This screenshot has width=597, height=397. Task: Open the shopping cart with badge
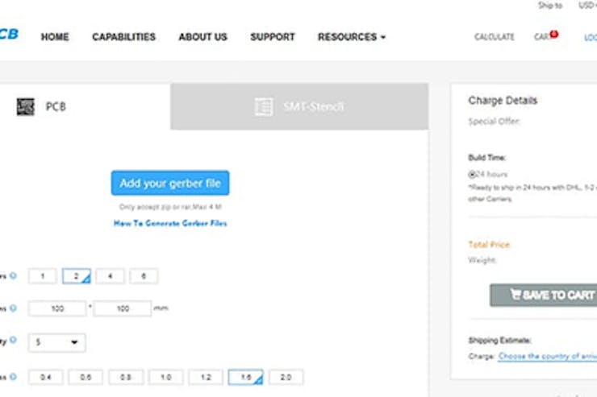545,36
